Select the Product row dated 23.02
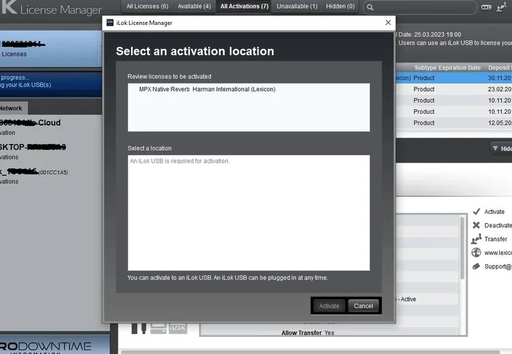Image resolution: width=512 pixels, height=354 pixels. click(454, 89)
